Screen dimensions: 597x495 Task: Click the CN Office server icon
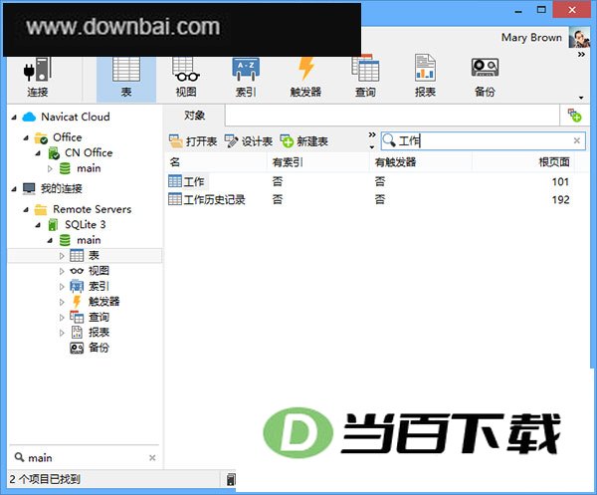point(54,153)
